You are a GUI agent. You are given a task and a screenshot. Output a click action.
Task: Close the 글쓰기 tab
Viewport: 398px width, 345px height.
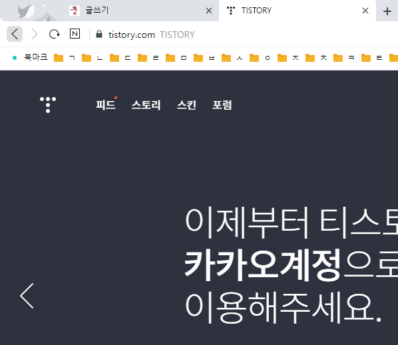tap(209, 11)
